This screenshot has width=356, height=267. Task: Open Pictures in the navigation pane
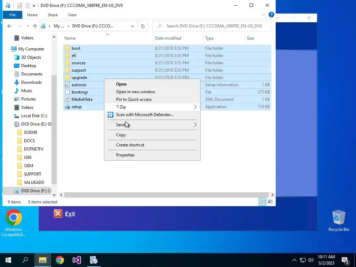point(29,99)
